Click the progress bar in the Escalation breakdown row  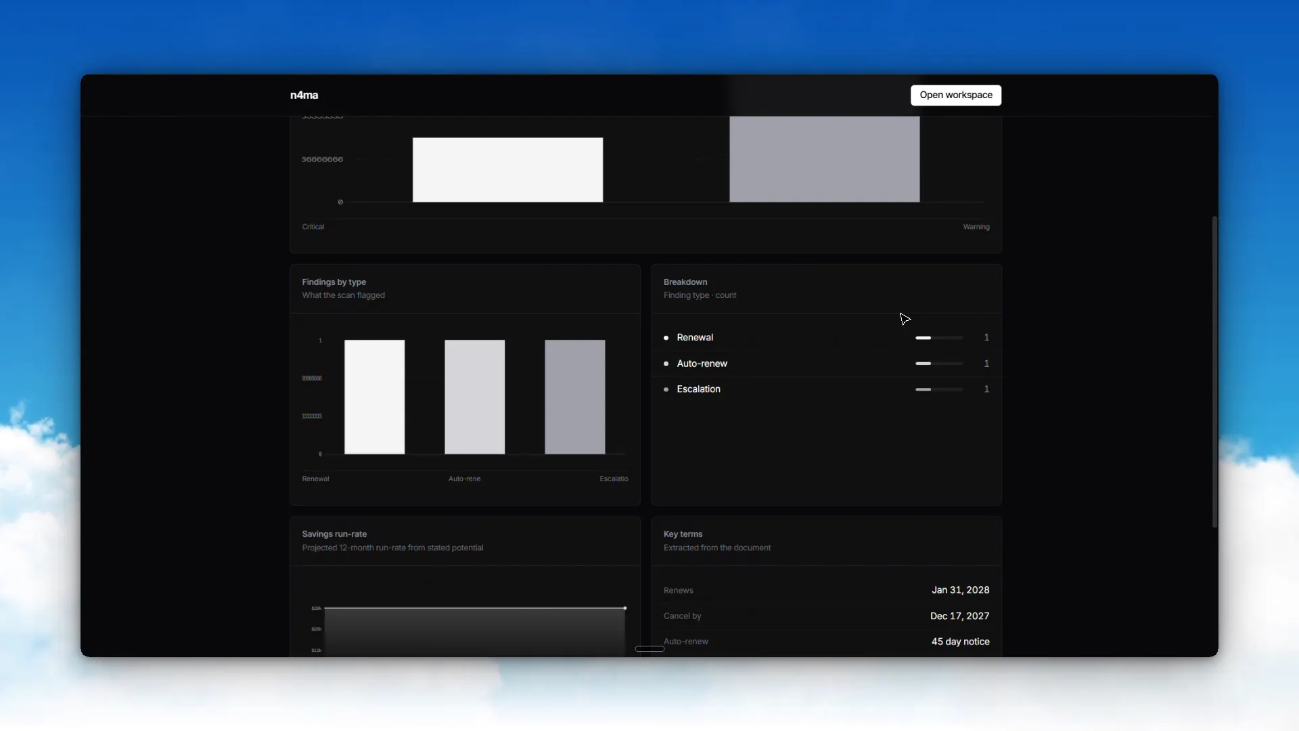click(x=939, y=389)
